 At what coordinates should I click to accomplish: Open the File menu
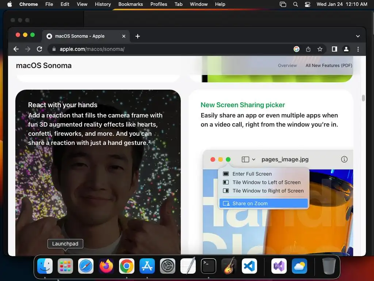tap(49, 4)
